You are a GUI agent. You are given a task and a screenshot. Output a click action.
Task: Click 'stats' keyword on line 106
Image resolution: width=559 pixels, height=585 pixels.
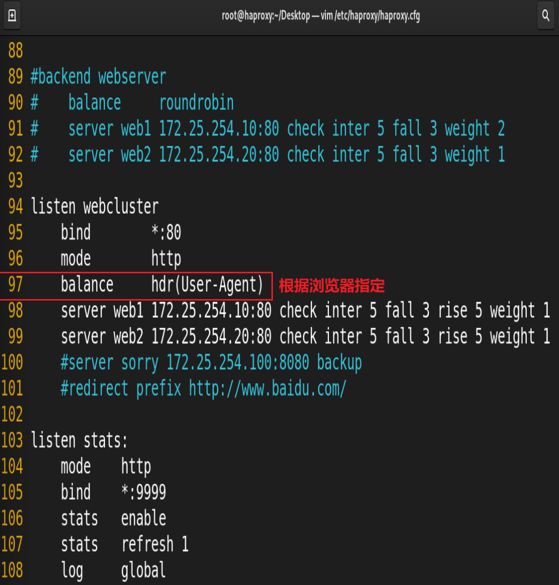(x=80, y=518)
